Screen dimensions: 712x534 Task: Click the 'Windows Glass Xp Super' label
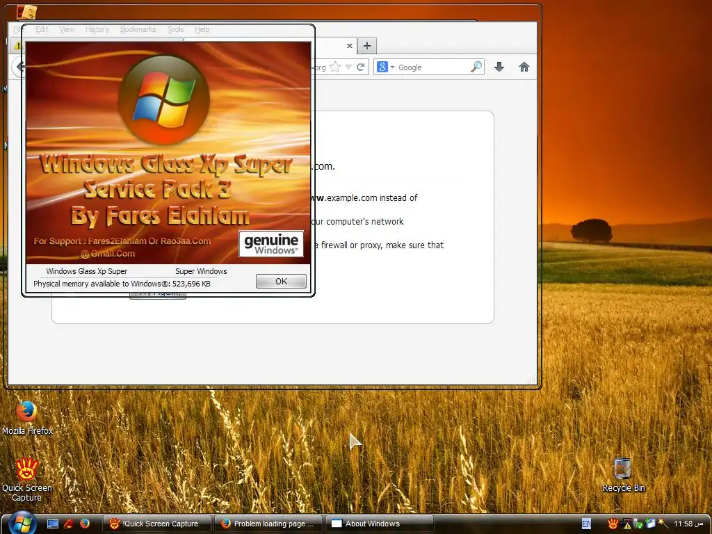click(87, 271)
